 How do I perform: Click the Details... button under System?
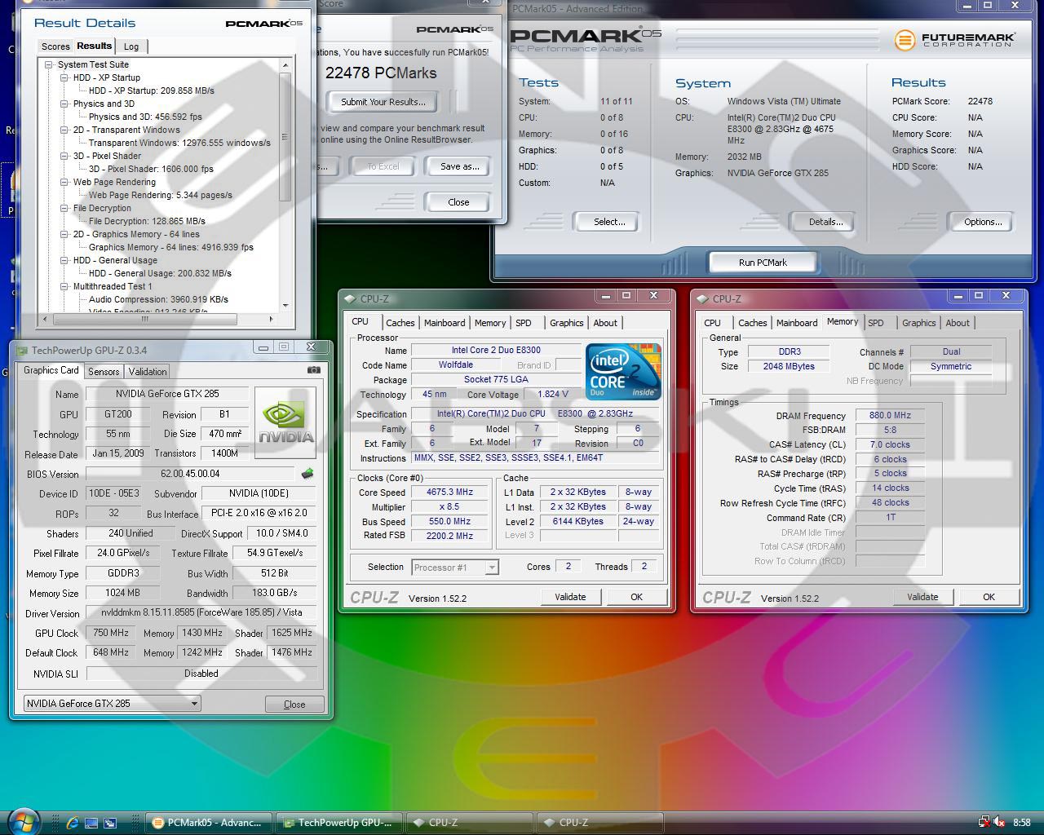(x=825, y=222)
